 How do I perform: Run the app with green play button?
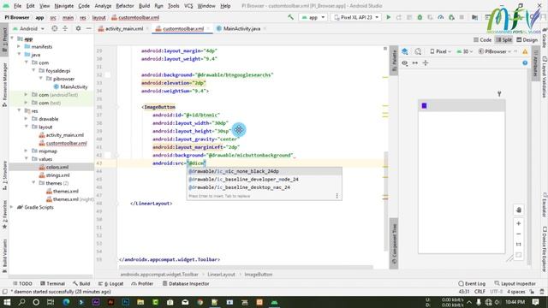pos(388,17)
